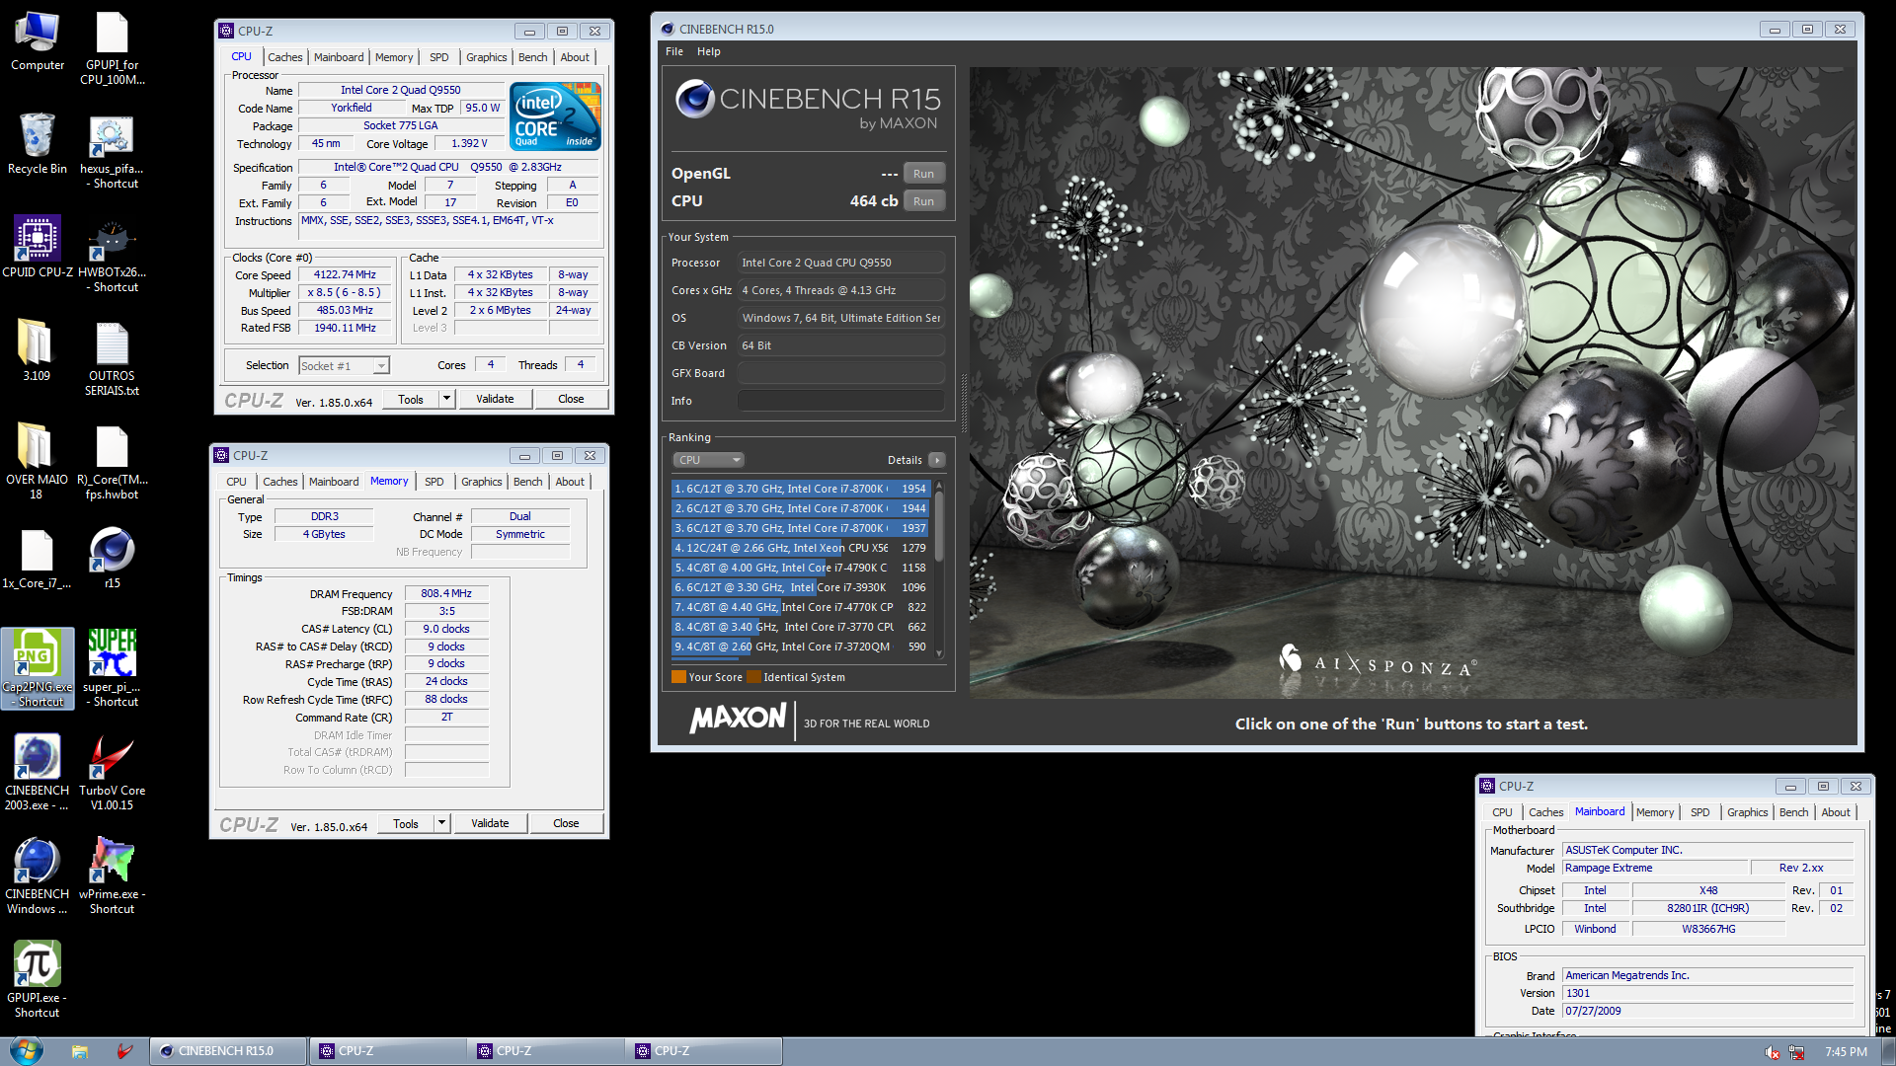Click the network tray icon

(1797, 1052)
